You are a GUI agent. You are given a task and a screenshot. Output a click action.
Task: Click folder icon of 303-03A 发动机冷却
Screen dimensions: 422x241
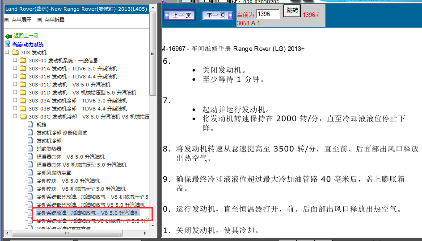pos(23,101)
